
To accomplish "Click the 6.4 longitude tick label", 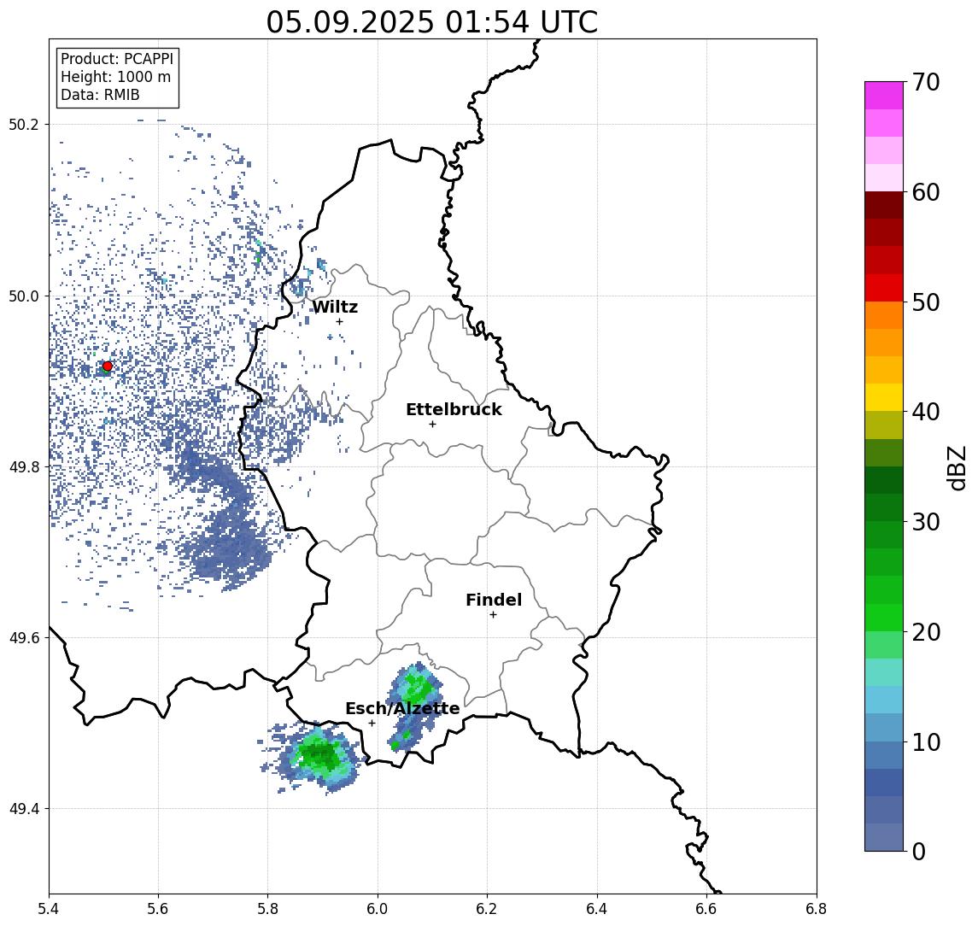I will click(x=597, y=909).
